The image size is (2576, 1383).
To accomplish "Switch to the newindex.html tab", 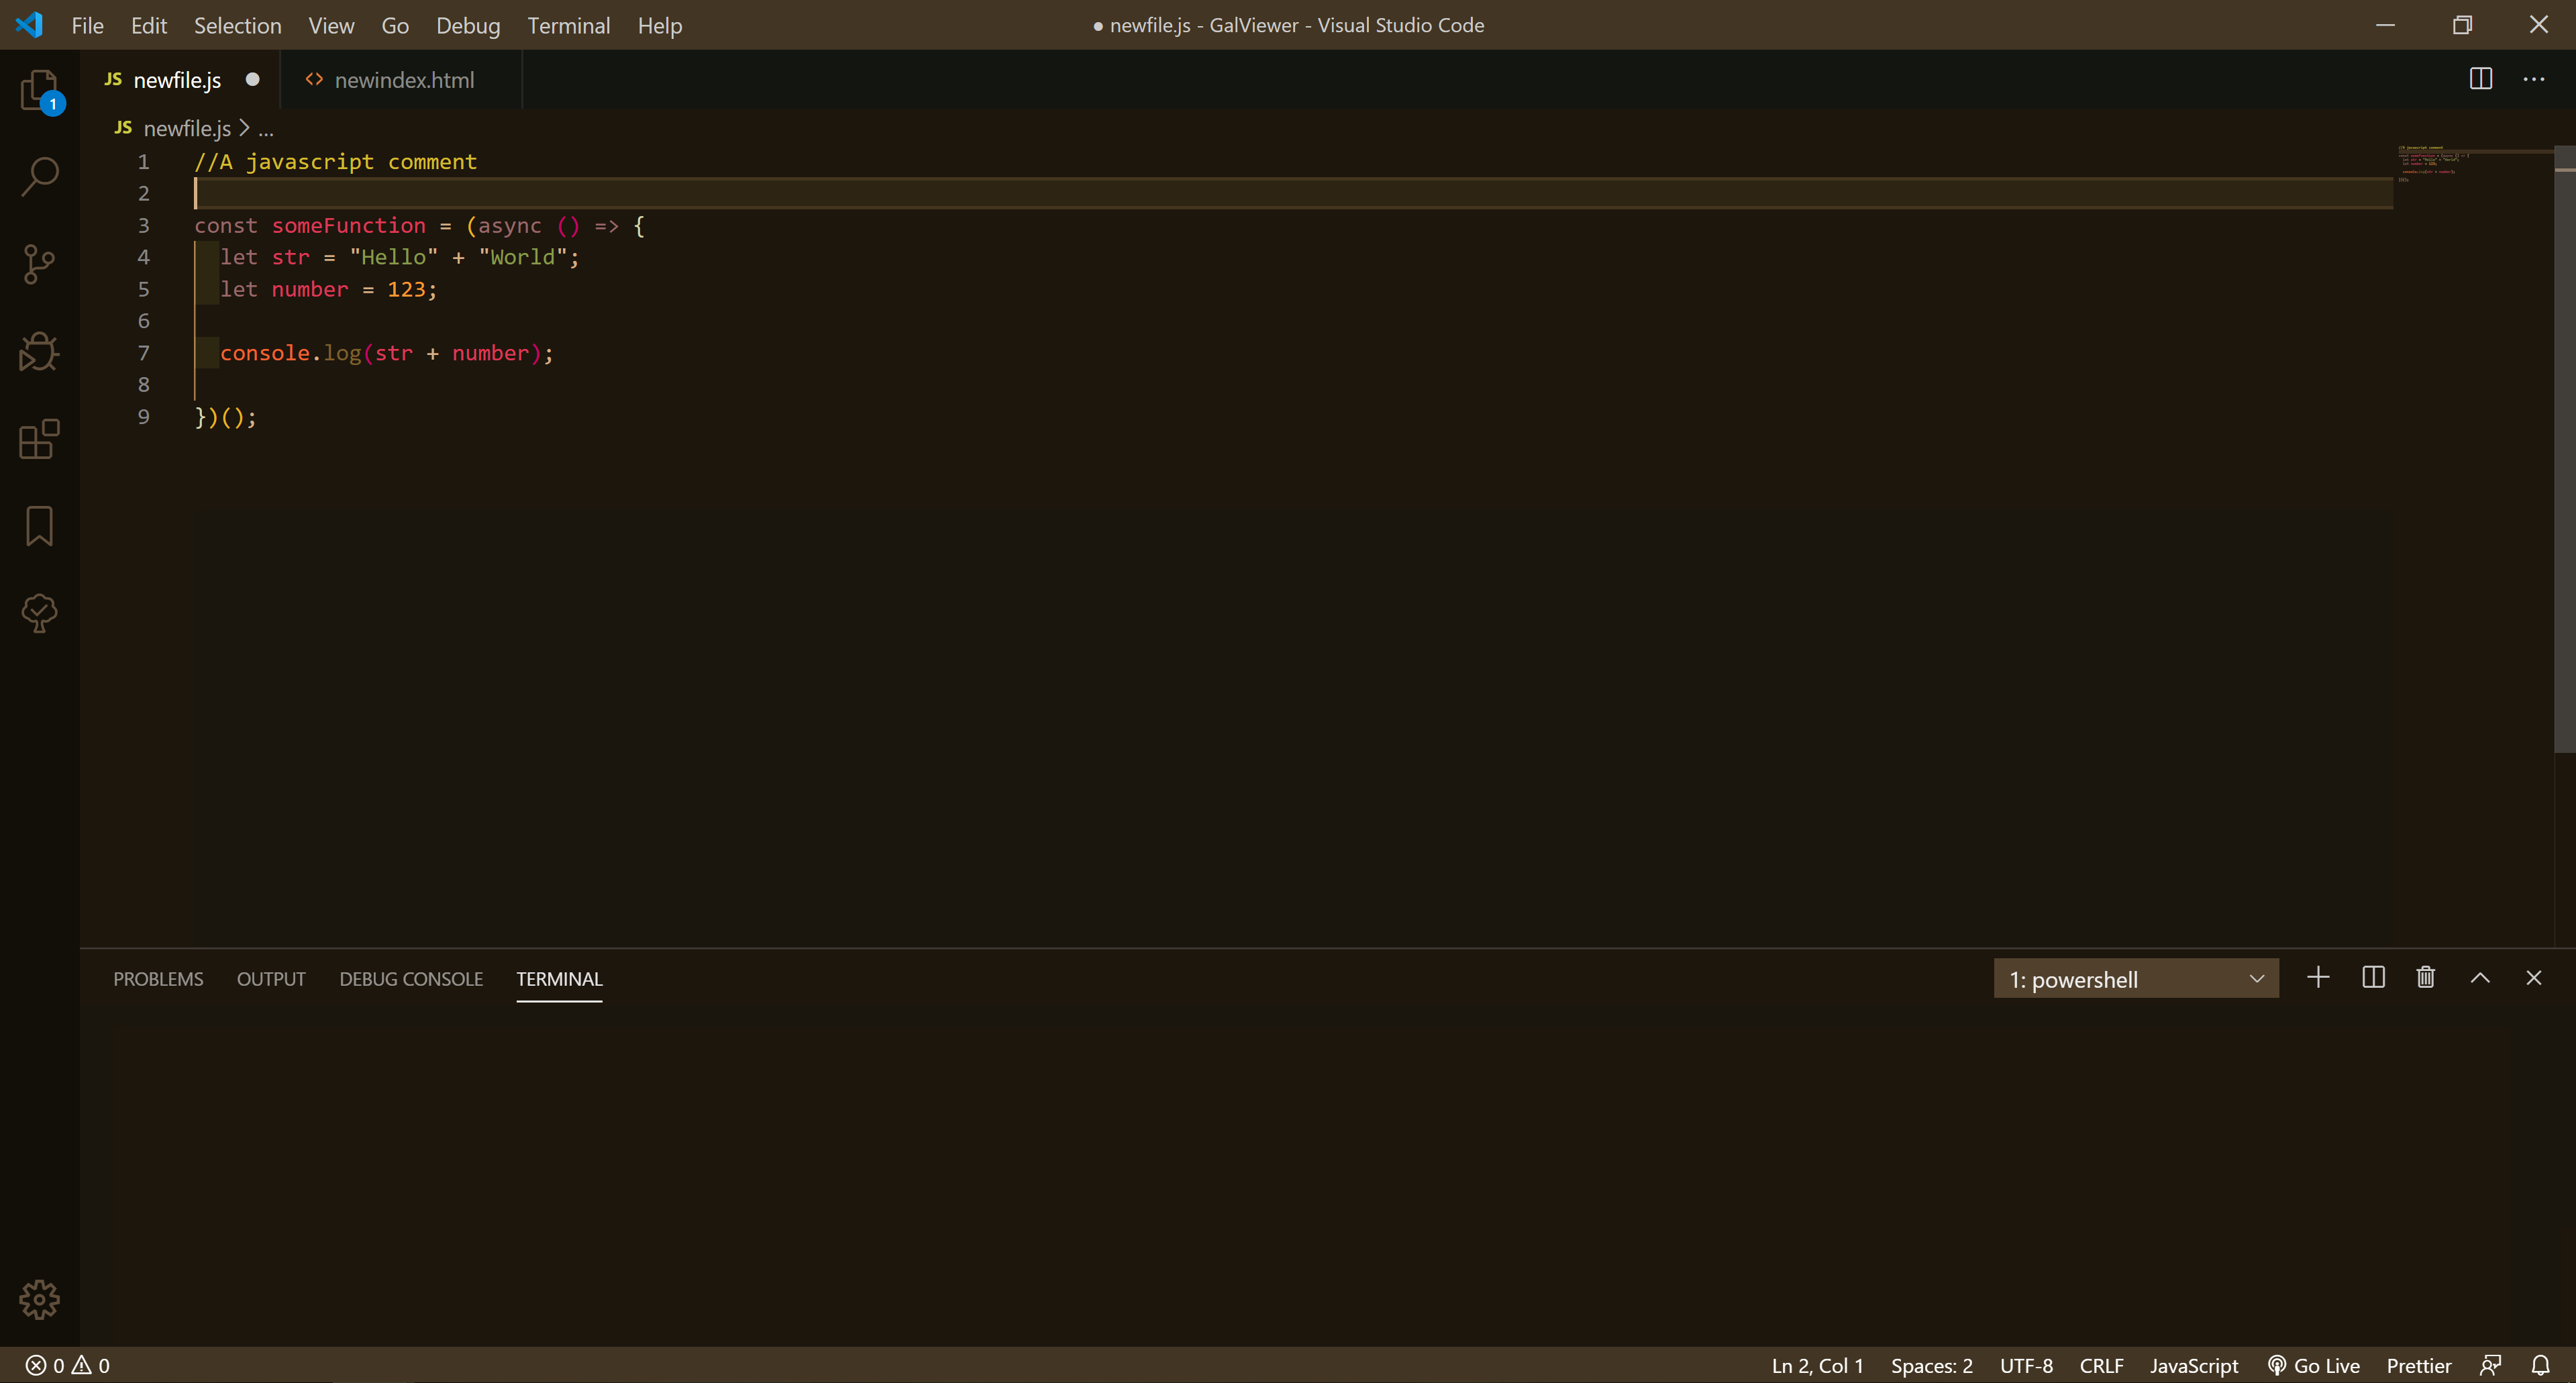I will coord(403,80).
